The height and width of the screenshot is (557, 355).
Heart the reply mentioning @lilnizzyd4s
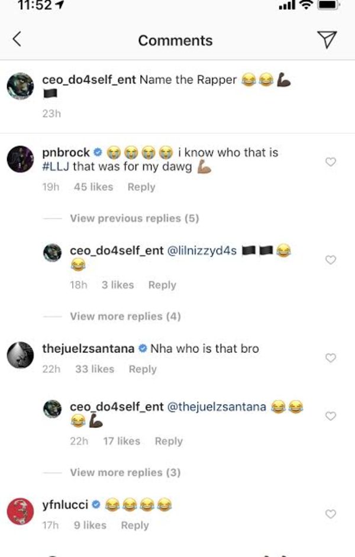pos(331,260)
